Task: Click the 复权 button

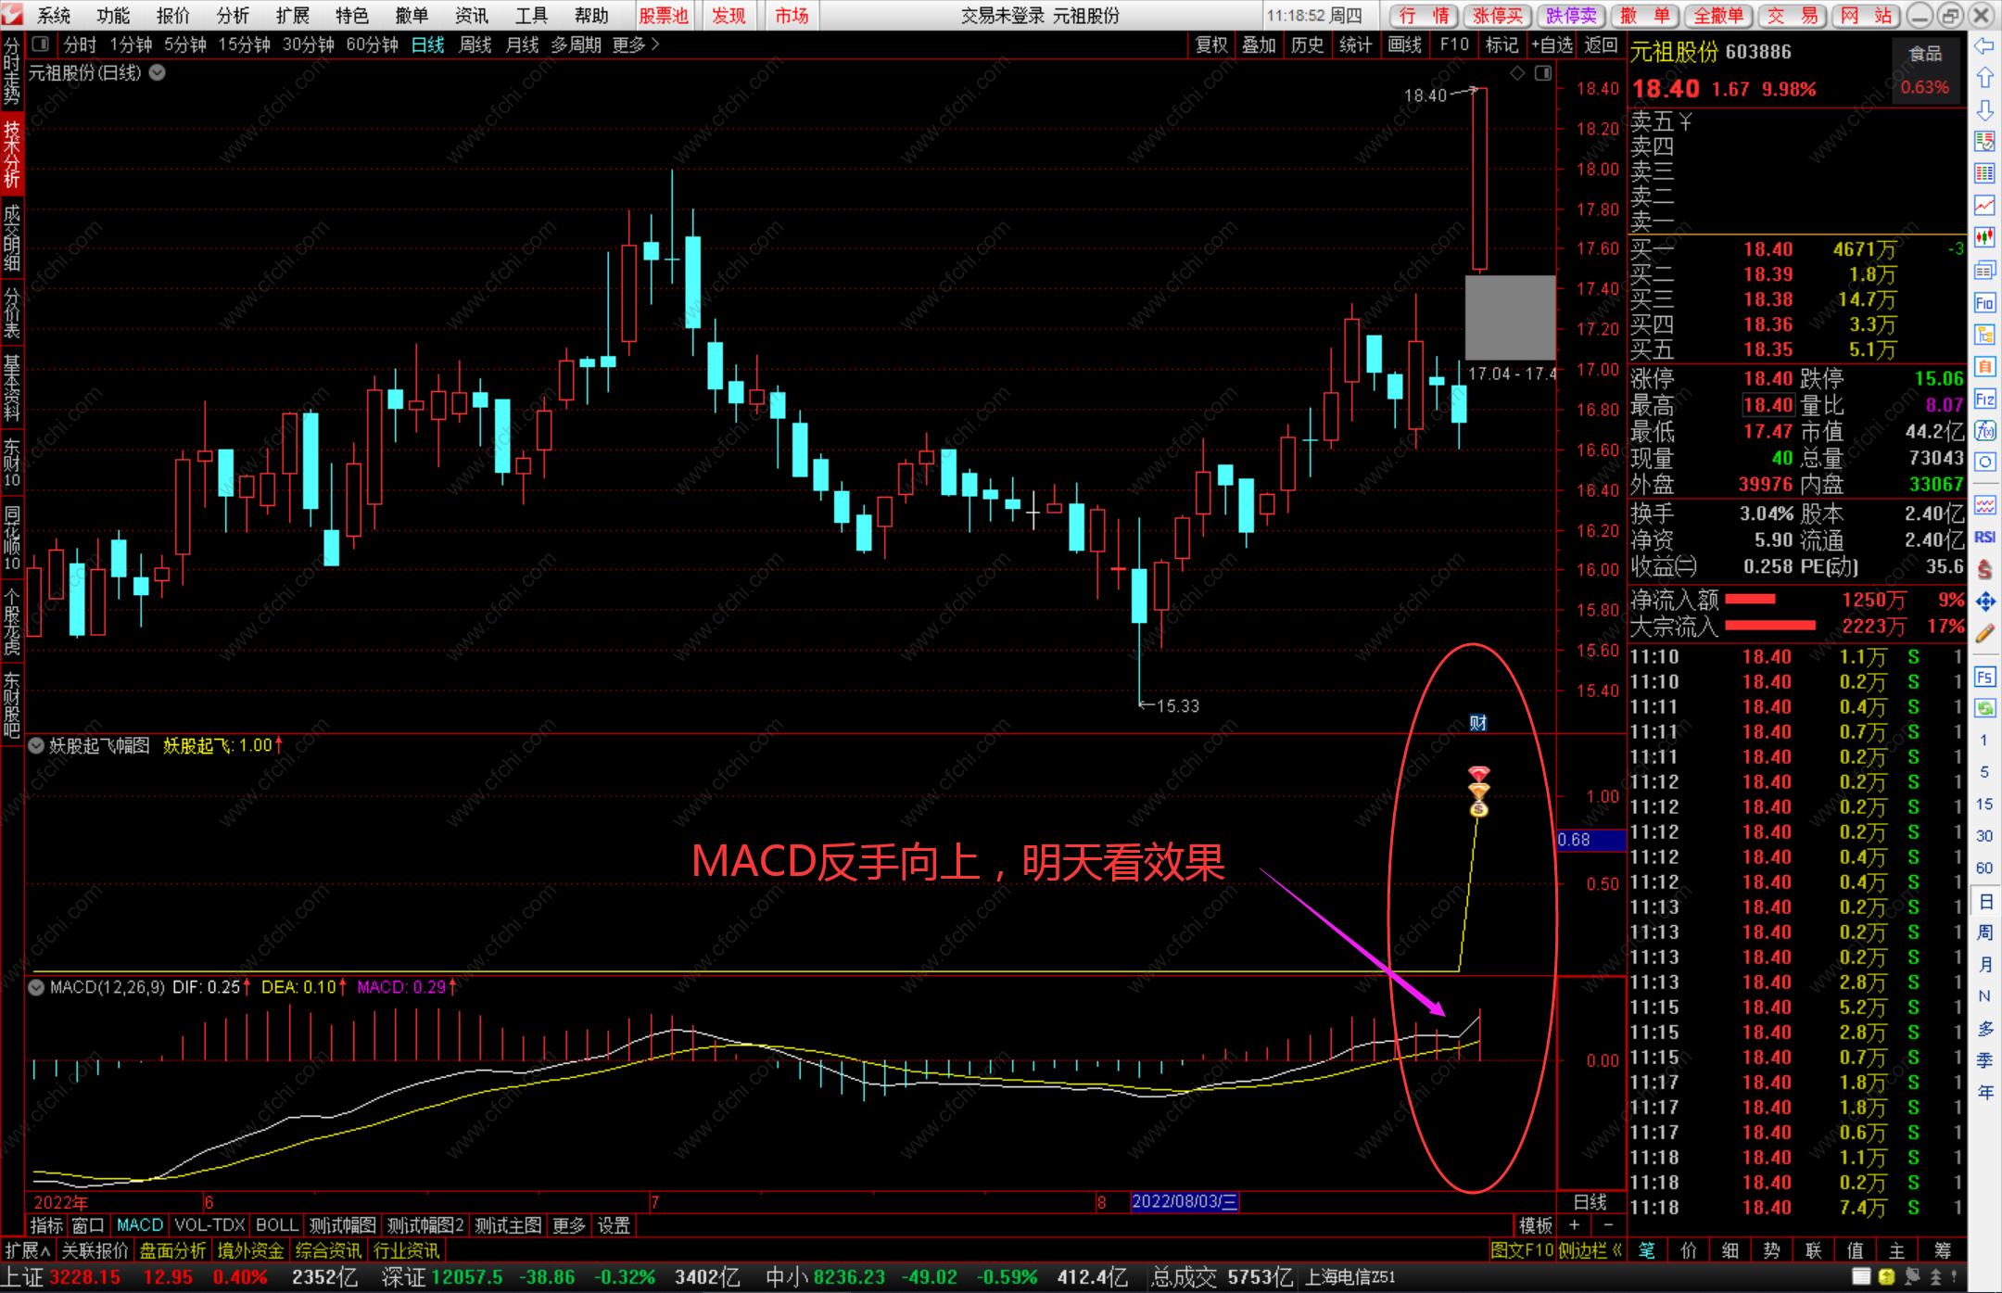Action: [1210, 44]
